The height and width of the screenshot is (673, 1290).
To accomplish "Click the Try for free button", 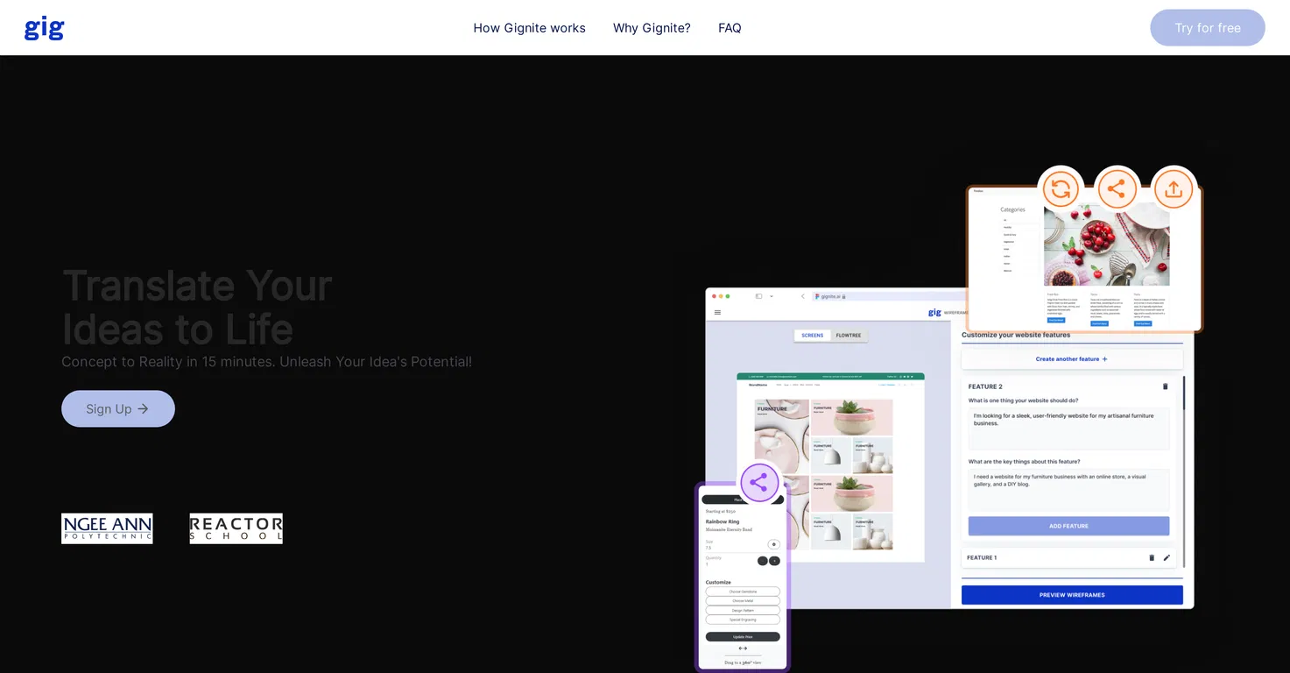I will [x=1208, y=28].
